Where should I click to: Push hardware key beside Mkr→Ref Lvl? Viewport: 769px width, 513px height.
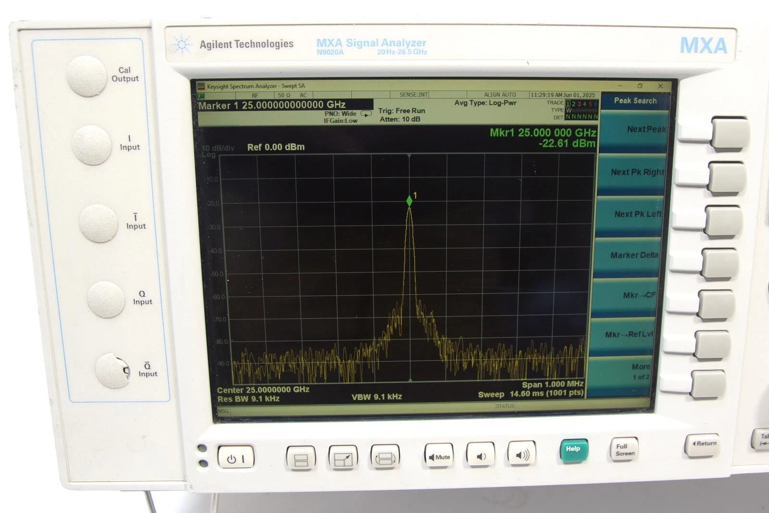pos(712,345)
